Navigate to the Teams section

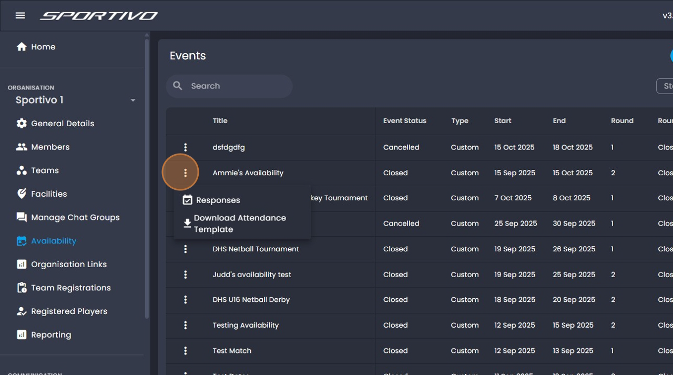click(45, 170)
